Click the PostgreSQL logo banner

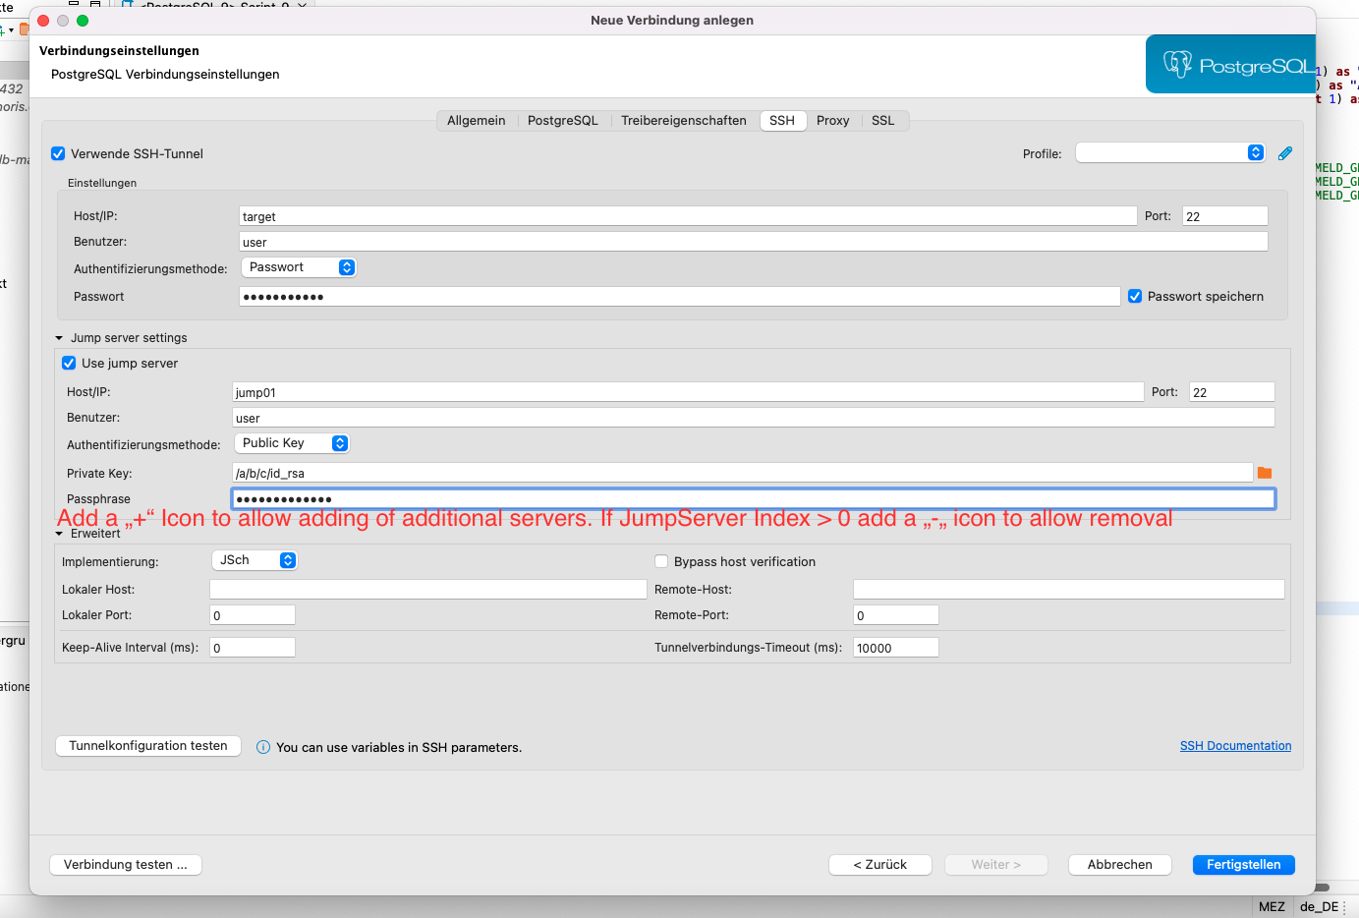[1230, 63]
